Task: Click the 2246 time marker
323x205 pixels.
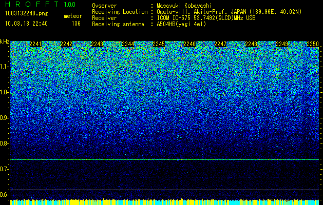Action: click(x=189, y=44)
